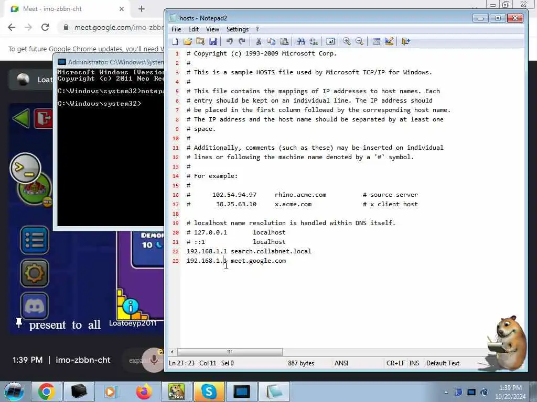Reload the Meet page
This screenshot has width=537, height=402.
coord(45,27)
